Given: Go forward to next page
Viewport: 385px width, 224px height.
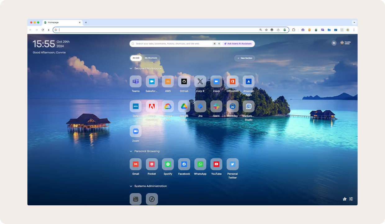Looking at the screenshot, I should [x=36, y=30].
